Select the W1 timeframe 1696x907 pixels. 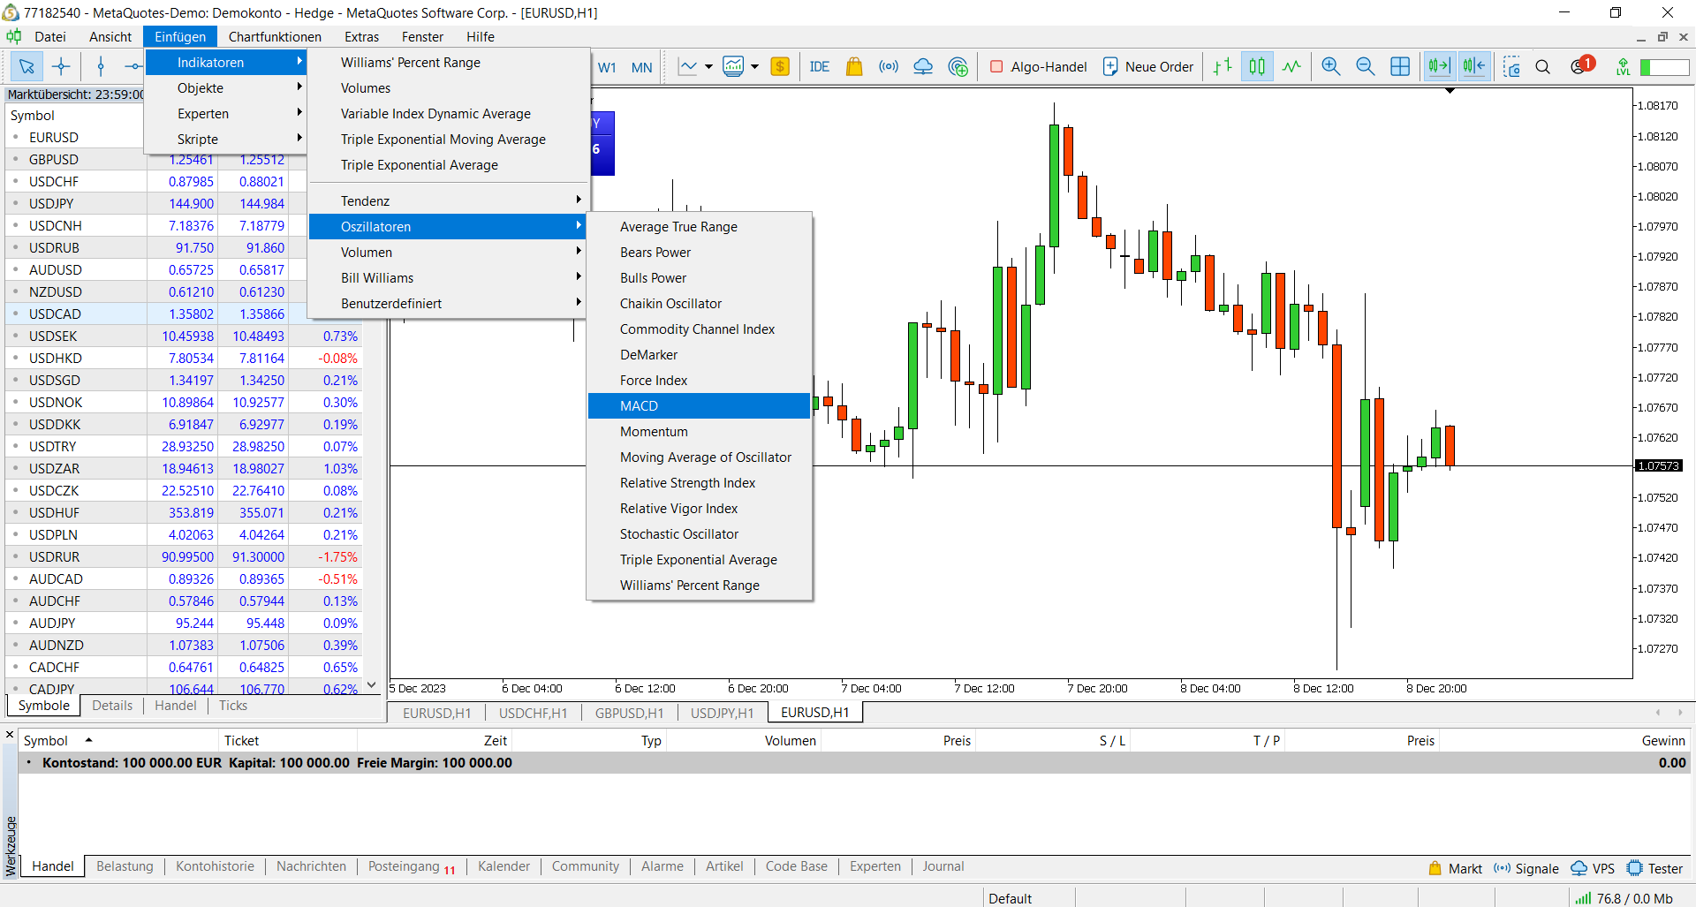607,67
